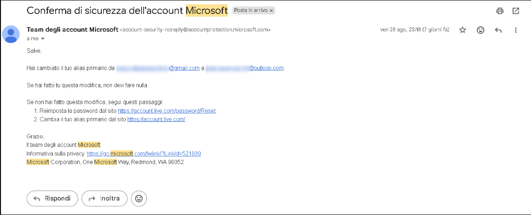Image resolution: width=531 pixels, height=215 pixels.
Task: Click 'Se hai fatto tu questa modifica' line
Action: pos(87,85)
